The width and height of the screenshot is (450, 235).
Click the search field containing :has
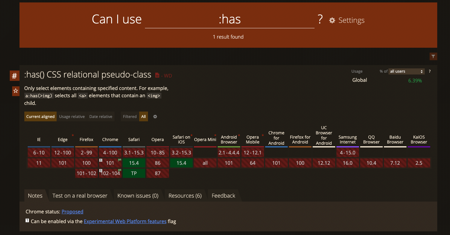[230, 20]
